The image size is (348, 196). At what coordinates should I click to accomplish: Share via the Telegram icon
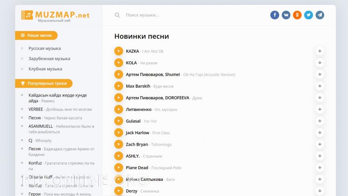pyautogui.click(x=320, y=15)
